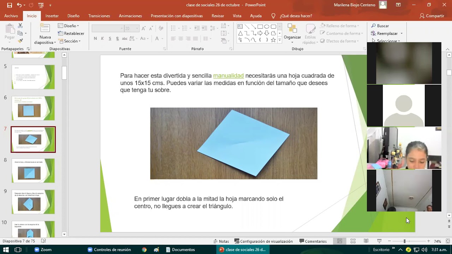Select slide 9 thumbnail
The height and width of the screenshot is (254, 452).
click(33, 202)
